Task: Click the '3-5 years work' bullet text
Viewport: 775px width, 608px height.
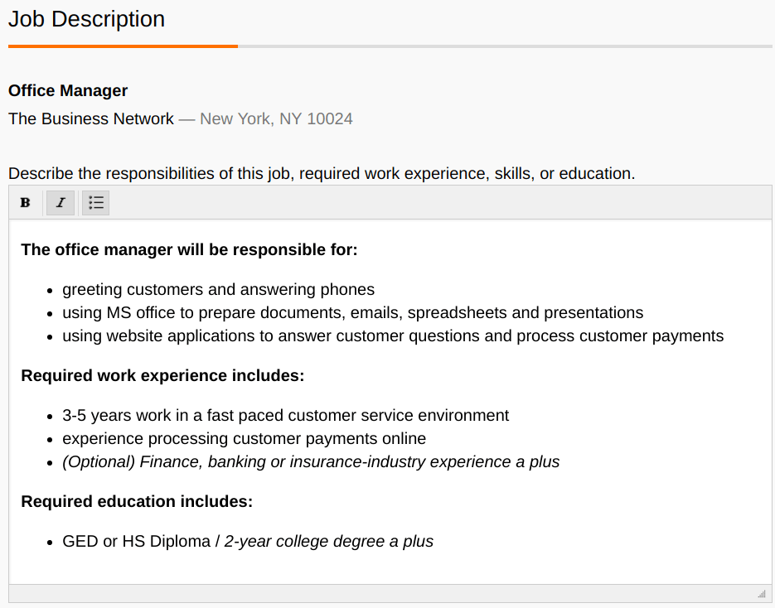Action: pyautogui.click(x=286, y=415)
